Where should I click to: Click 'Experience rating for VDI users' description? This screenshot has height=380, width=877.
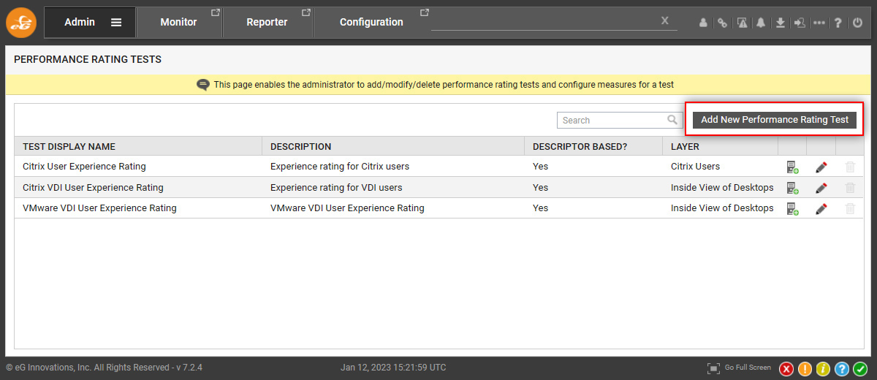336,188
